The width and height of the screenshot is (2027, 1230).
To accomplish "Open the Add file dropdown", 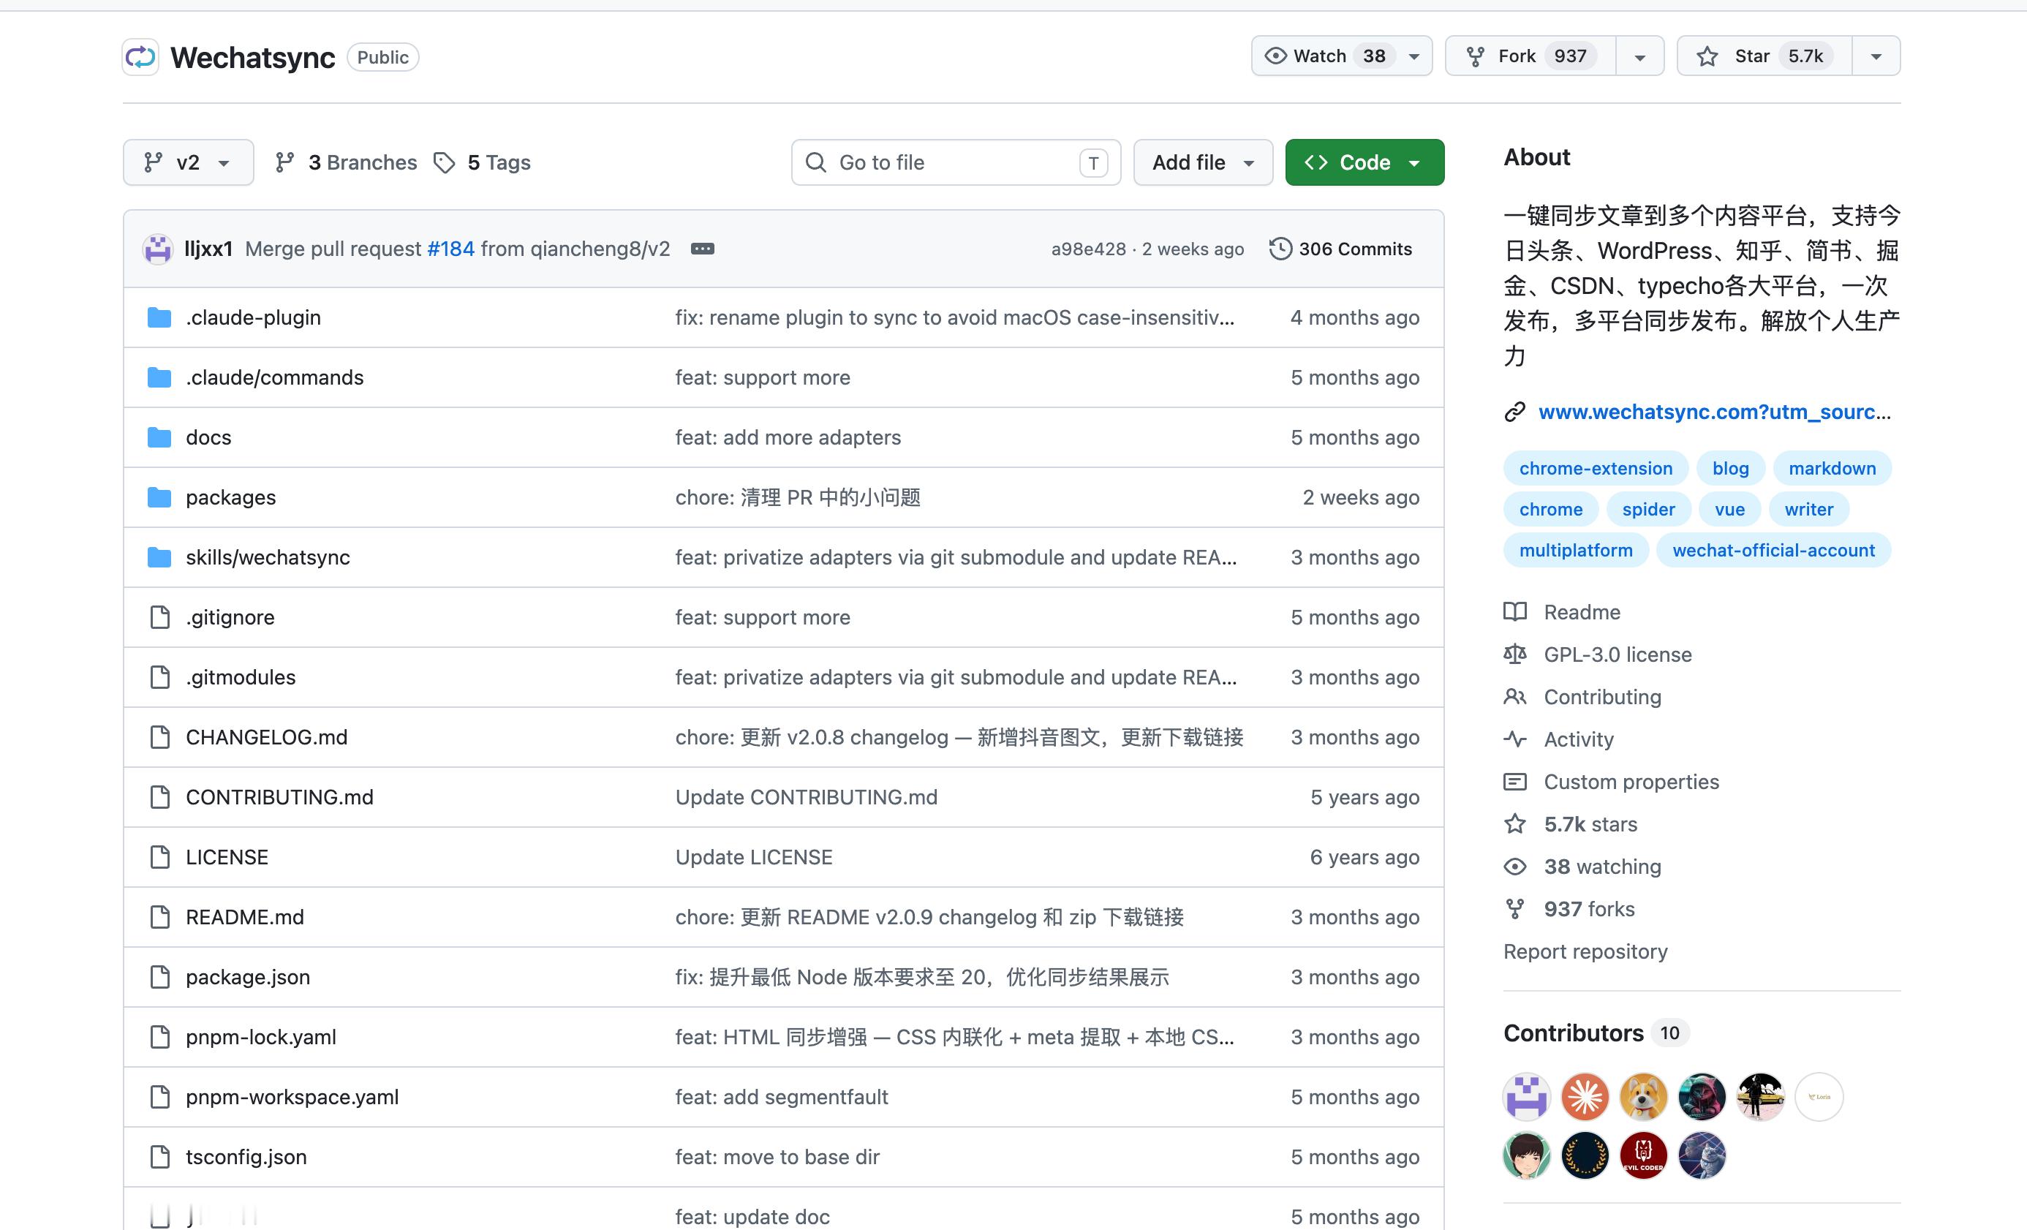I will (1203, 162).
